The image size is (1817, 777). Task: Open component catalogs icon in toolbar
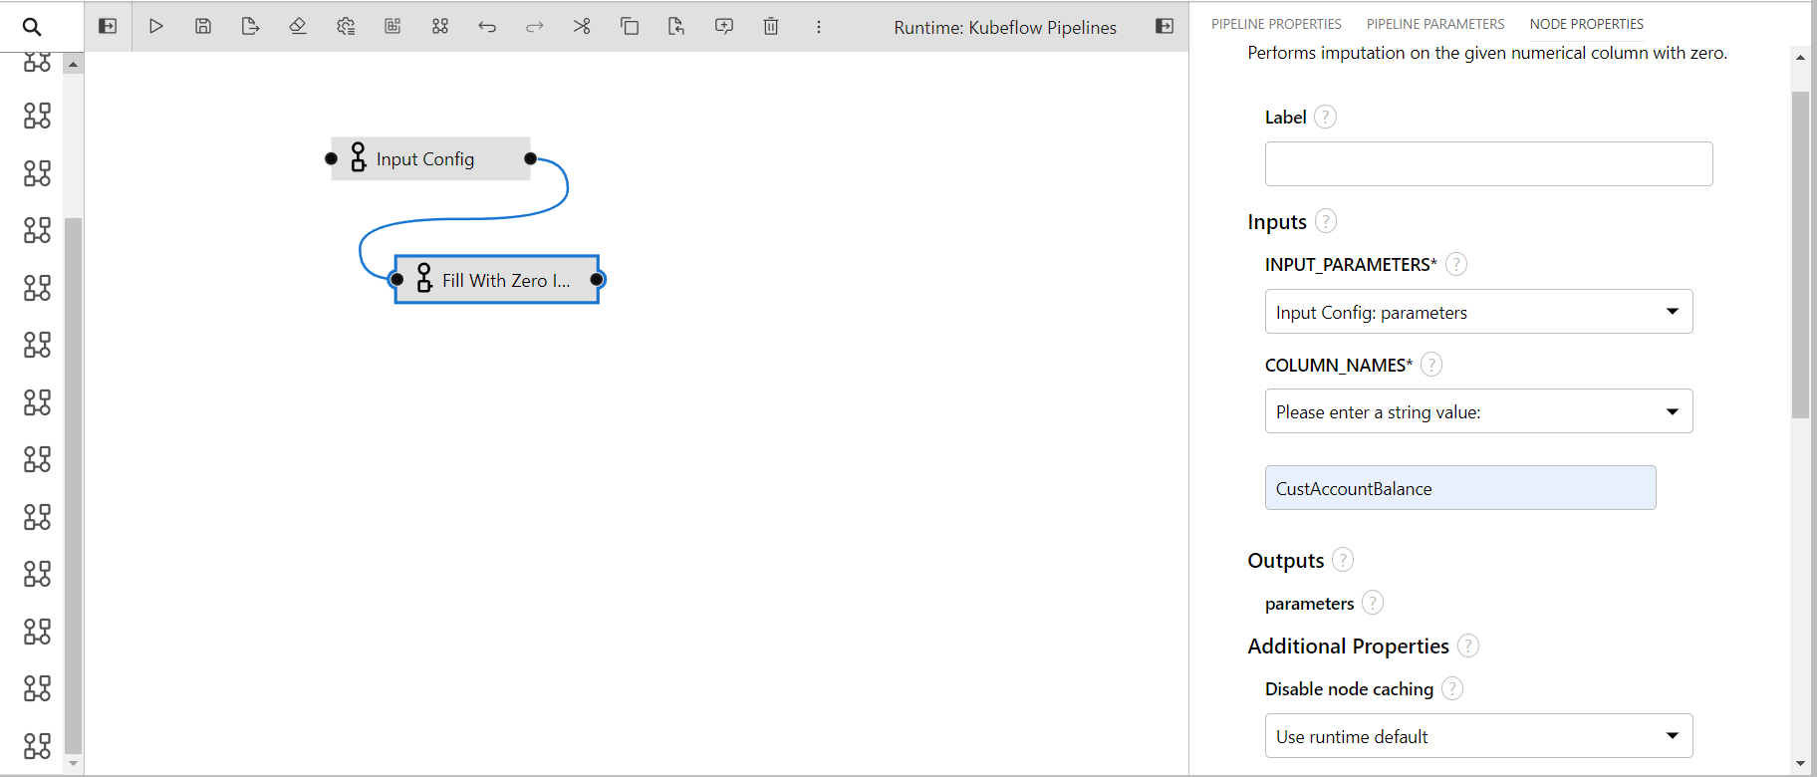tap(440, 27)
